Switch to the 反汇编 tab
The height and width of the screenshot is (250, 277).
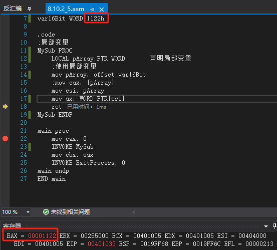[13, 9]
